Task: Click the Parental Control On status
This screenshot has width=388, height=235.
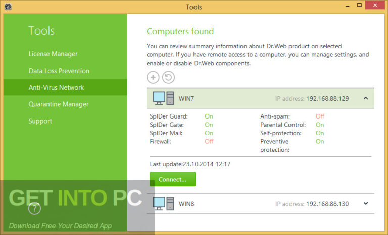Action: (x=320, y=125)
